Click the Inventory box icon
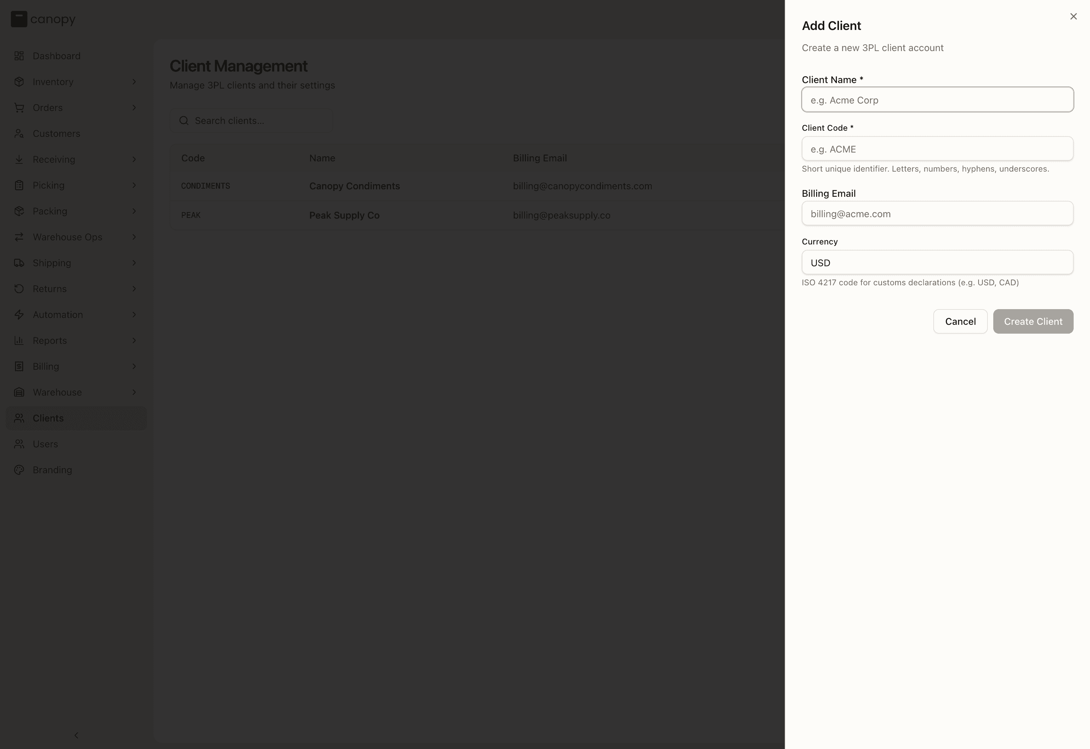The image size is (1090, 749). (19, 82)
